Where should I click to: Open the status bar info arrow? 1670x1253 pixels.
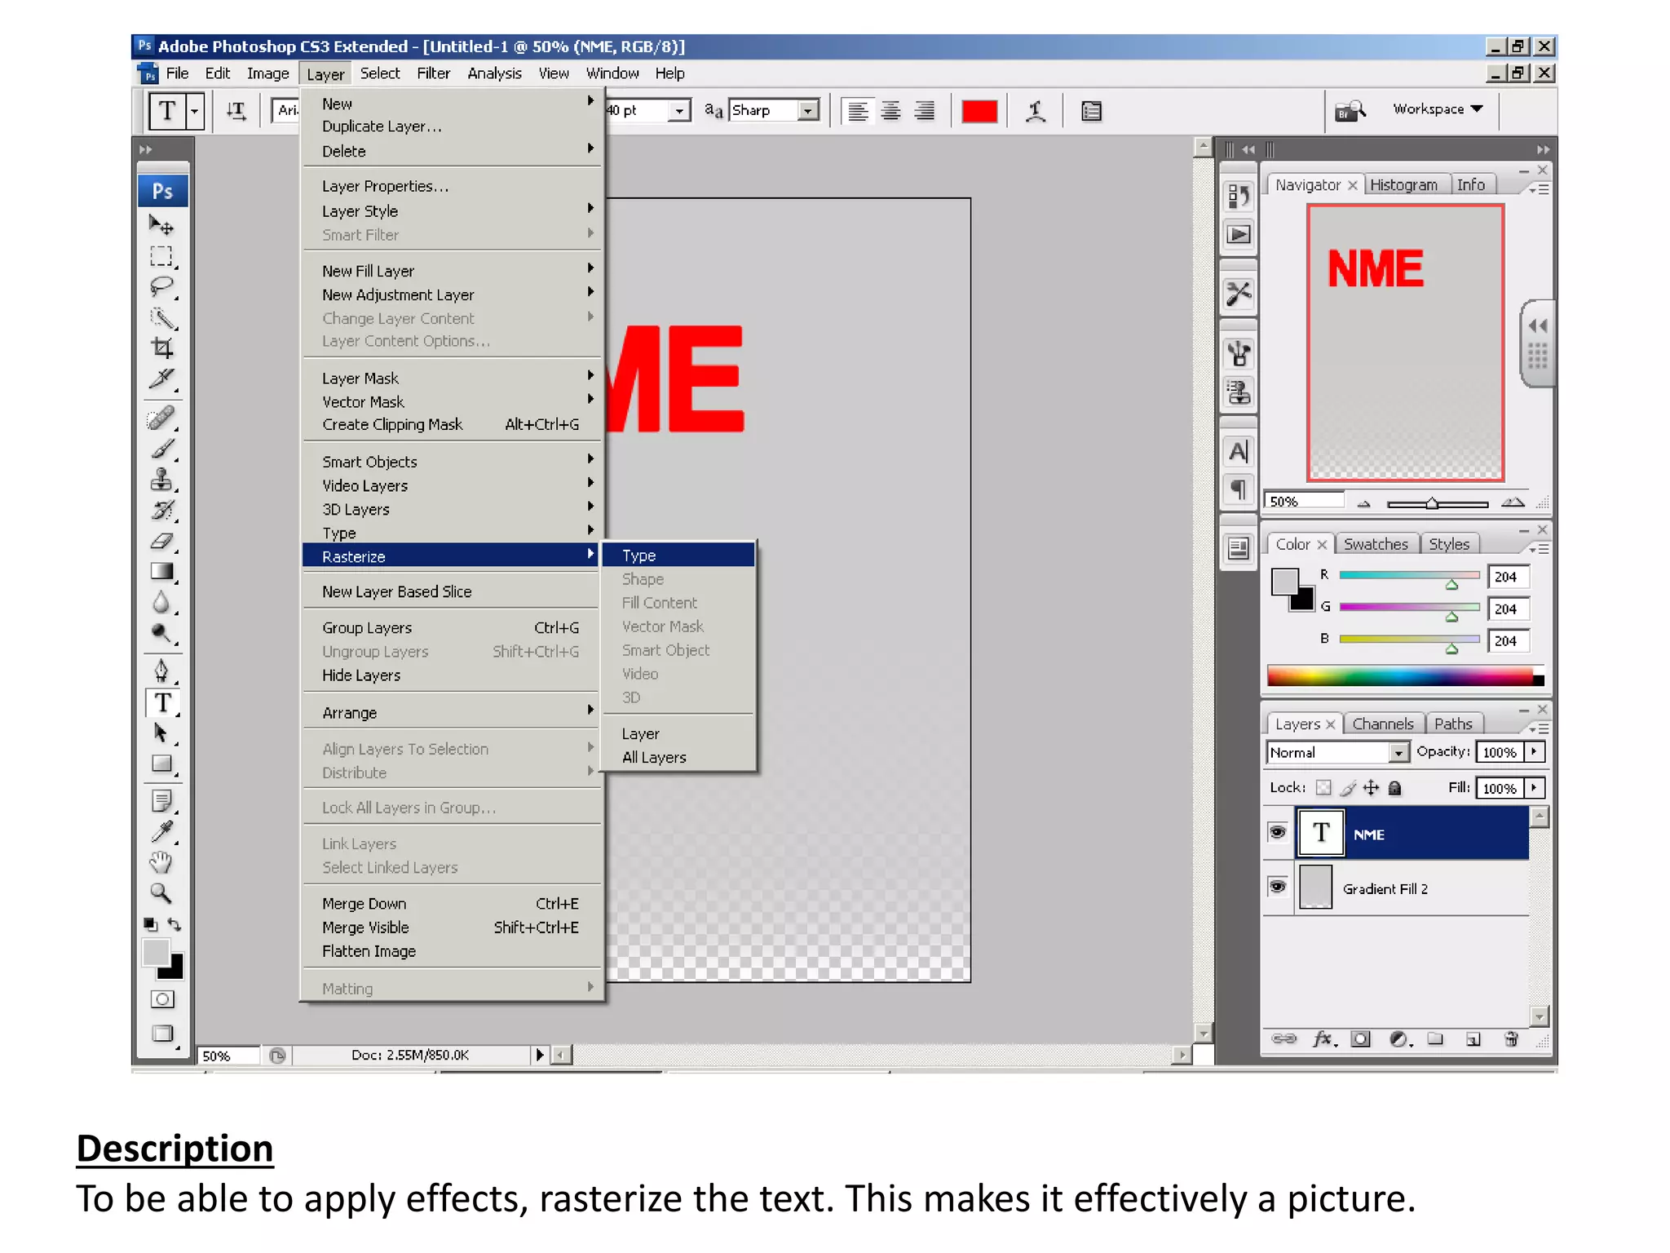pos(539,1055)
